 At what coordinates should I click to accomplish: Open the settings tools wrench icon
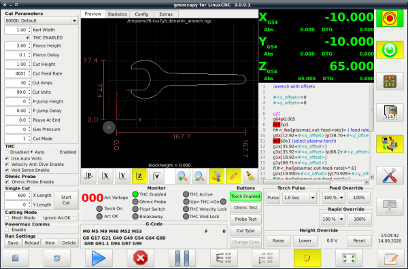tap(390, 175)
